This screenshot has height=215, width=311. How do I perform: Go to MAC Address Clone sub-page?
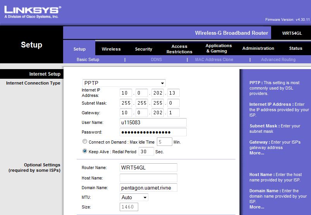coord(214,59)
